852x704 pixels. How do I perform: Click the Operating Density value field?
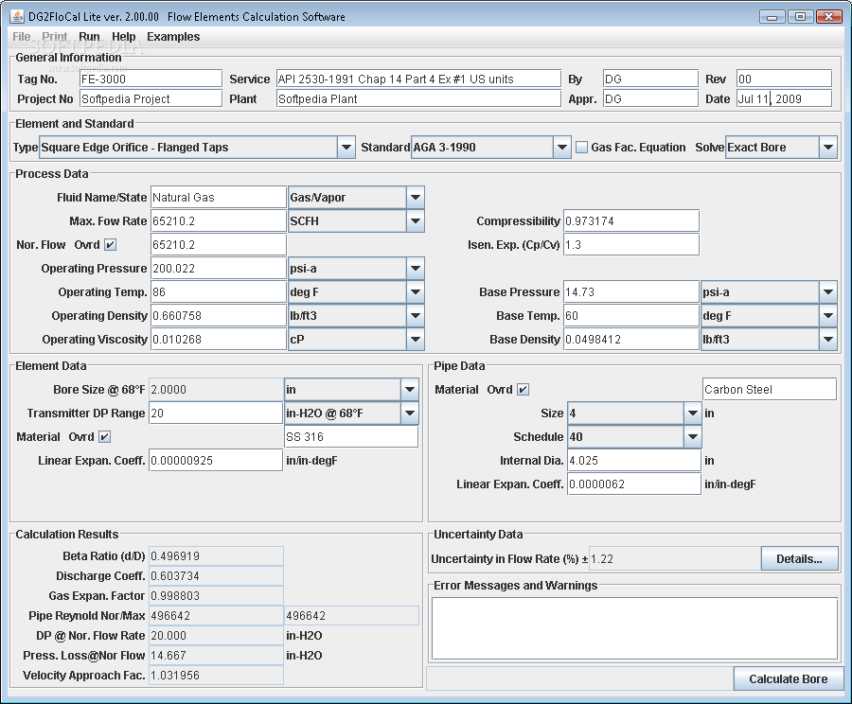(219, 316)
